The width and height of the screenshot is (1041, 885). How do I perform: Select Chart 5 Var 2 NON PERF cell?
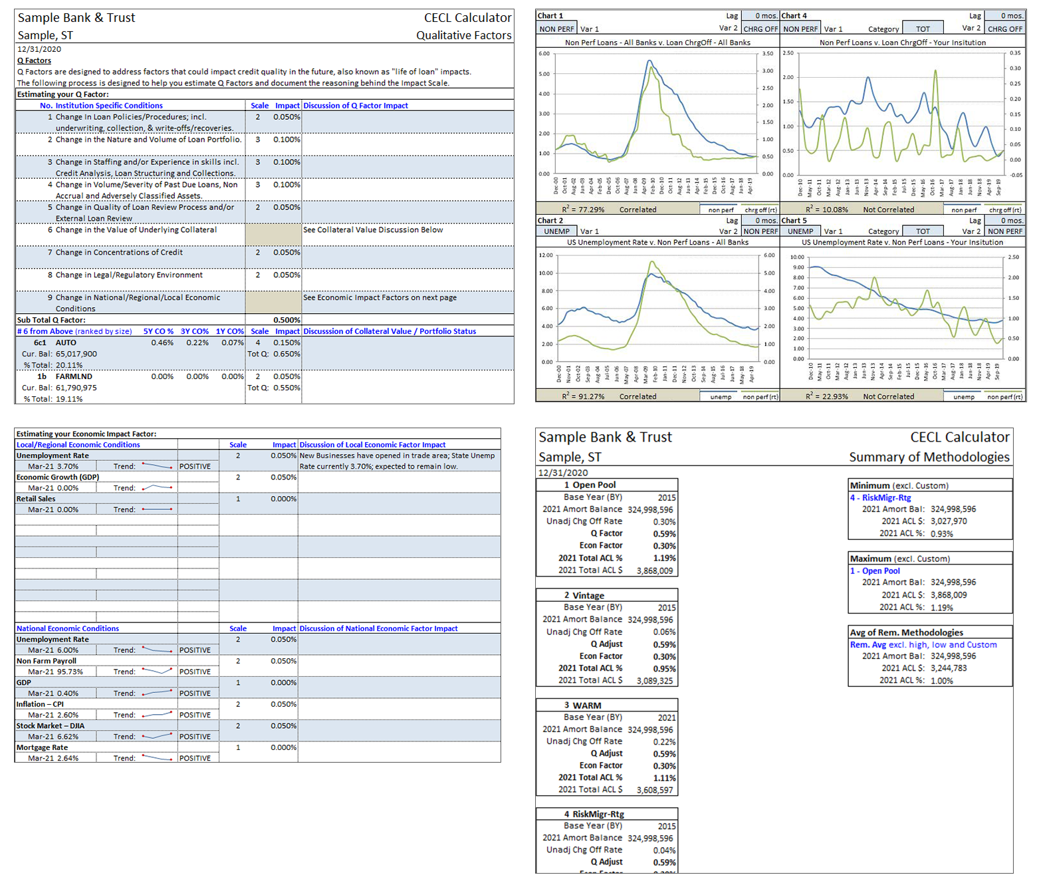click(1004, 231)
